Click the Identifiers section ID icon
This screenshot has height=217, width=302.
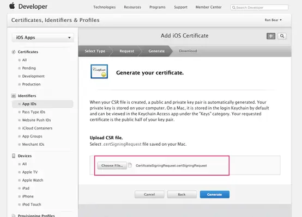point(14,96)
